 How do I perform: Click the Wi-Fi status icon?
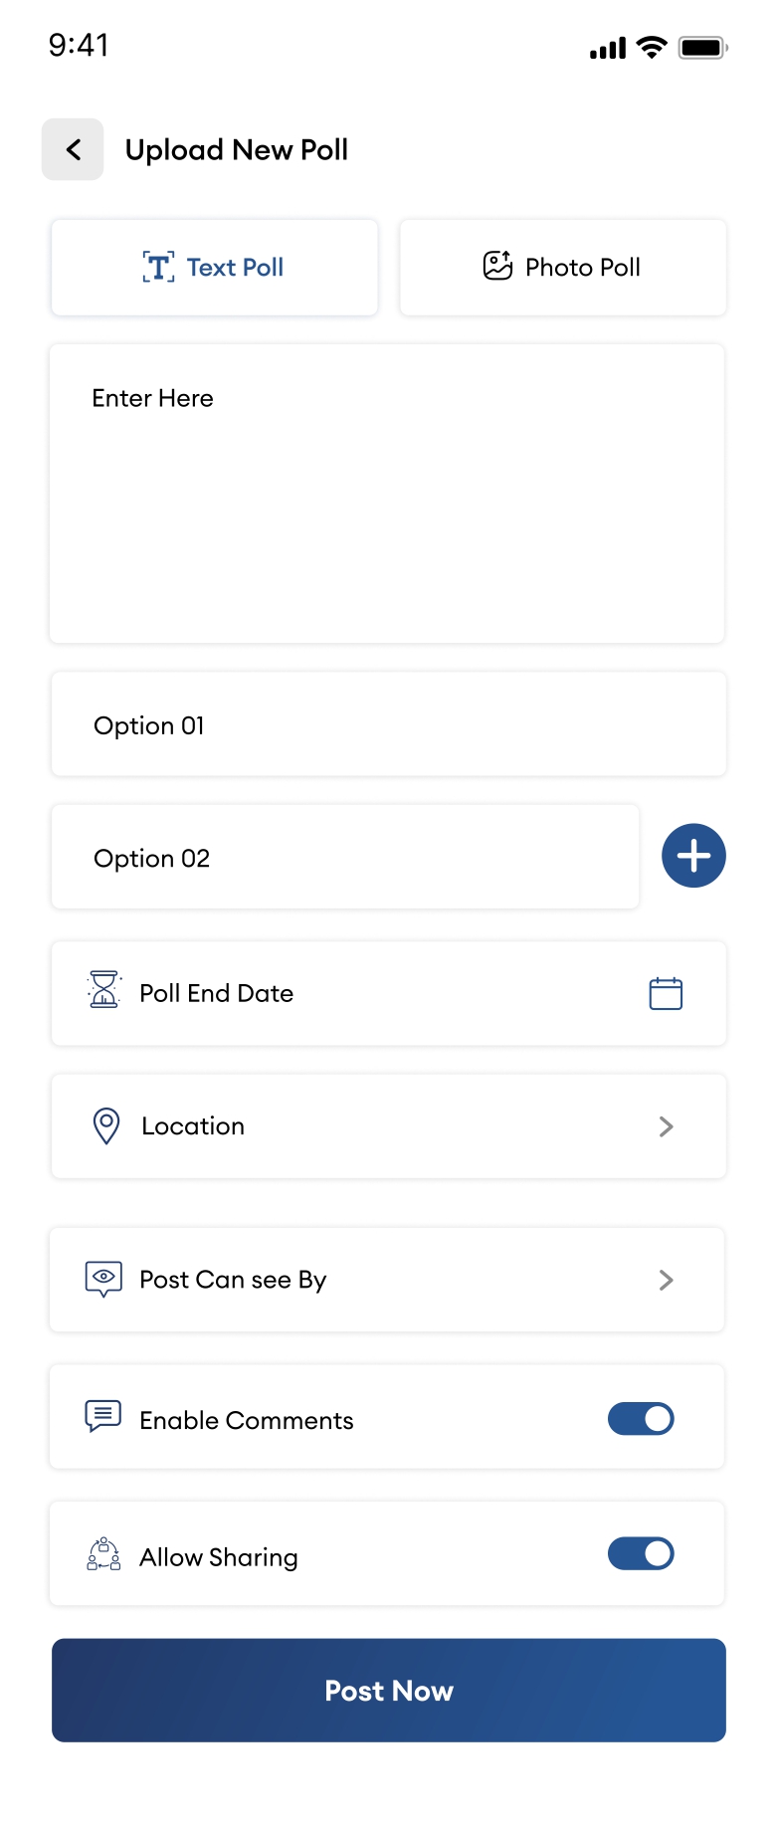(652, 47)
